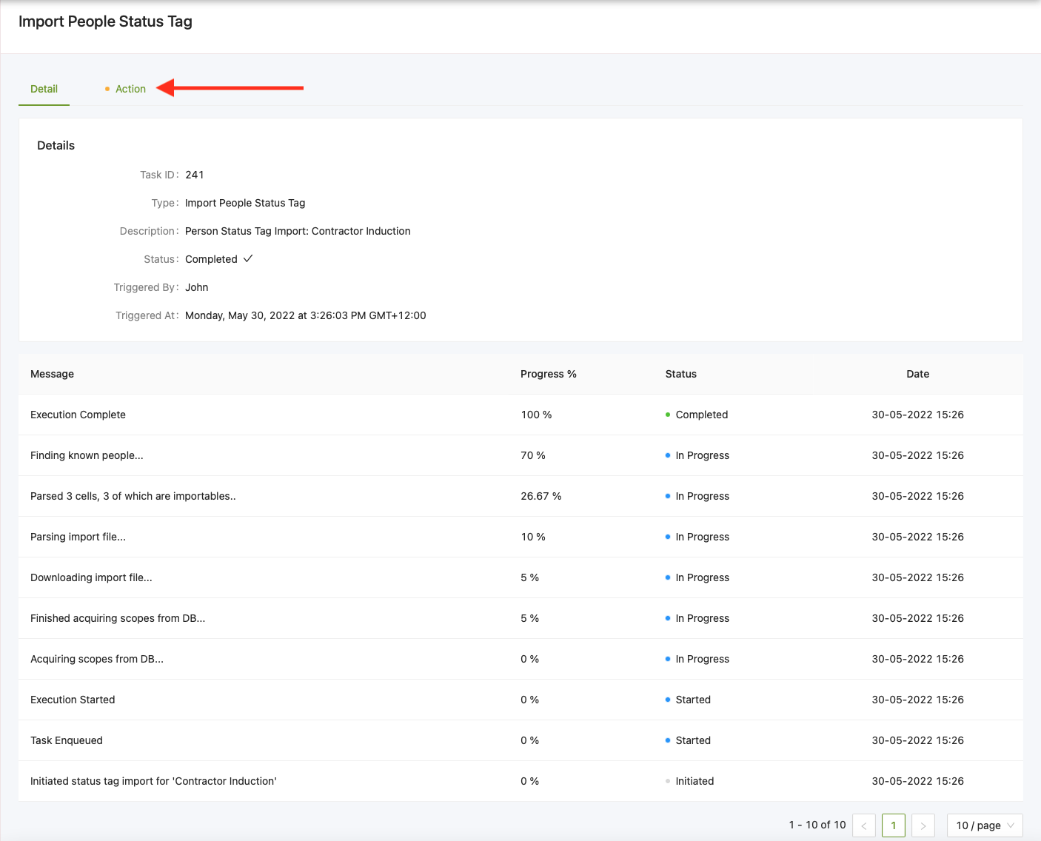
Task: Go to previous page arrow
Action: click(863, 825)
